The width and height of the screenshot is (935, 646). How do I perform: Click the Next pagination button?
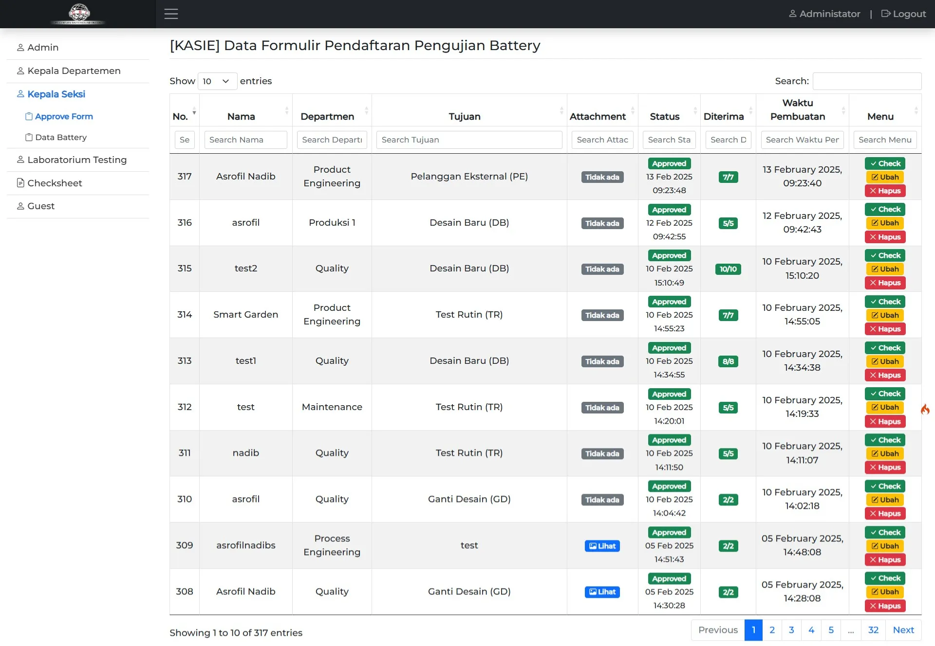click(x=903, y=630)
